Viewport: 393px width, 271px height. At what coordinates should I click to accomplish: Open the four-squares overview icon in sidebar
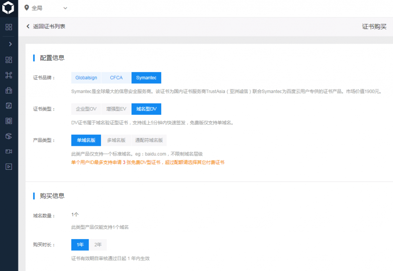tap(9, 27)
